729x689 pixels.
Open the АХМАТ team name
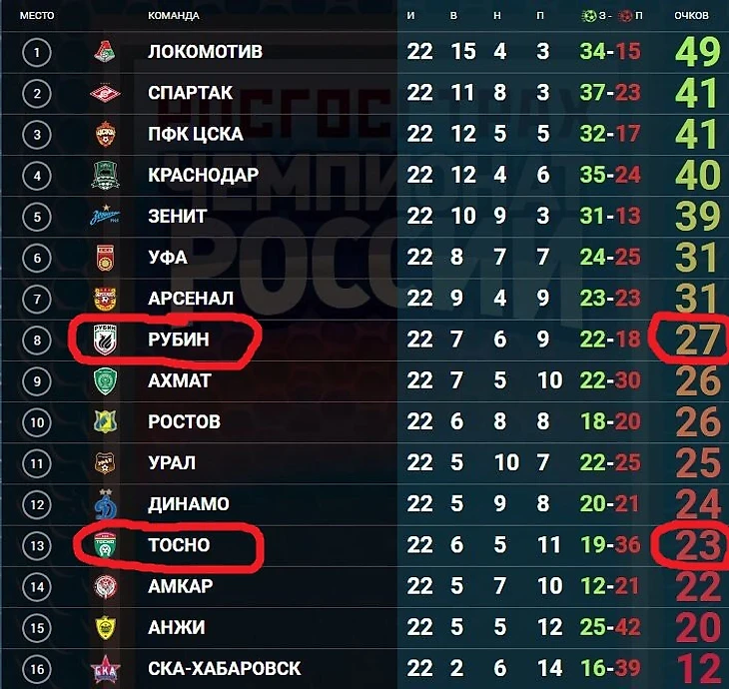(180, 380)
